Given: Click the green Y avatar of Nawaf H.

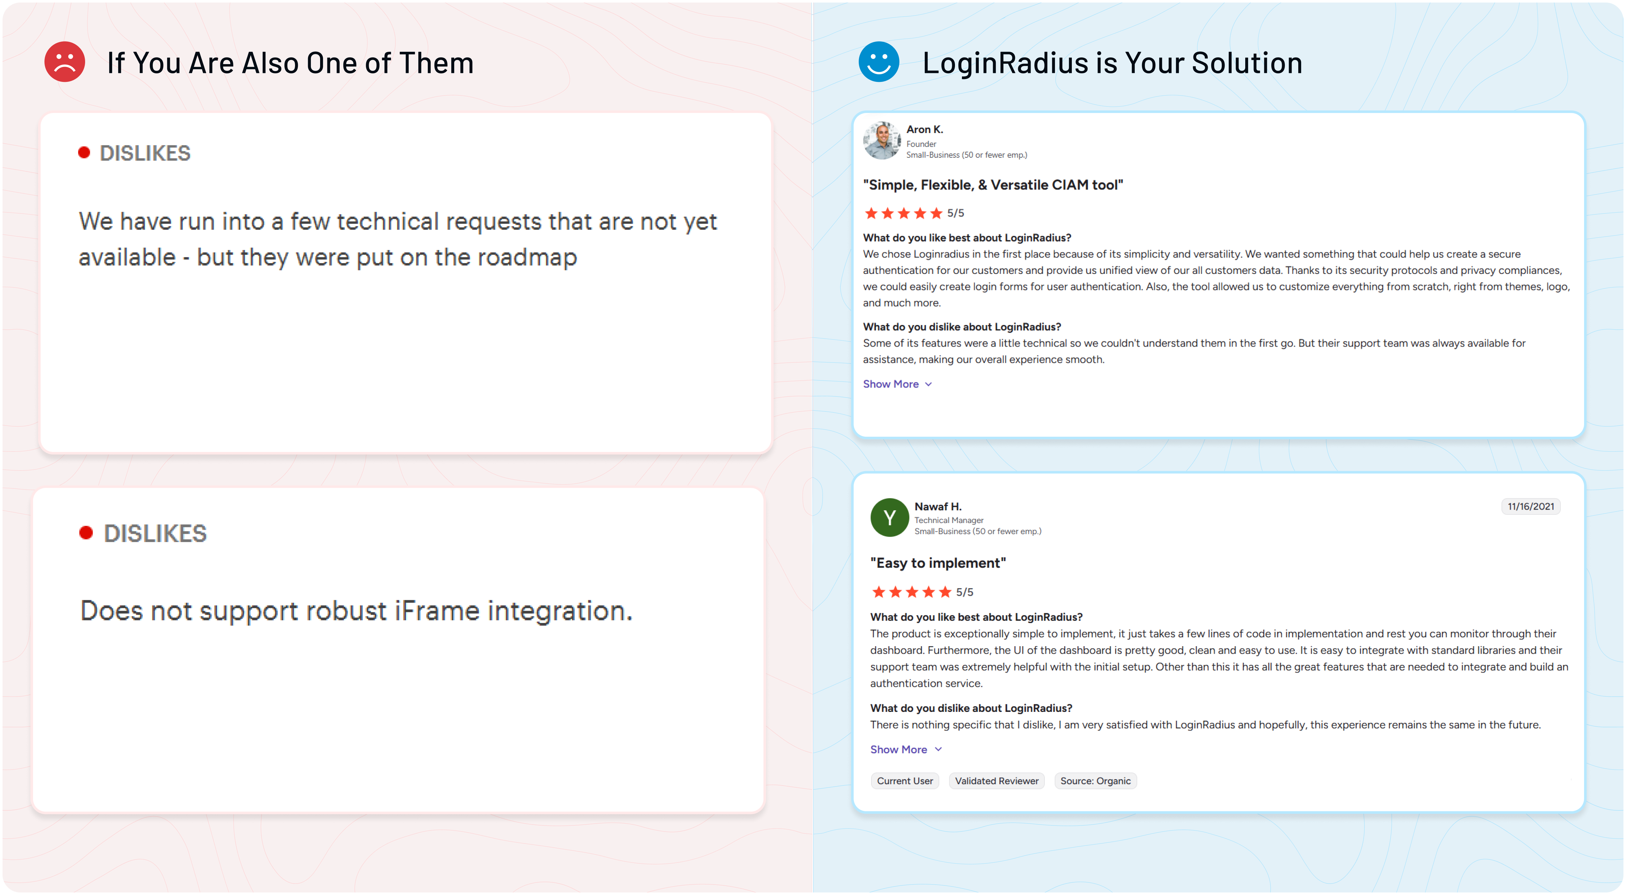Looking at the screenshot, I should [889, 518].
